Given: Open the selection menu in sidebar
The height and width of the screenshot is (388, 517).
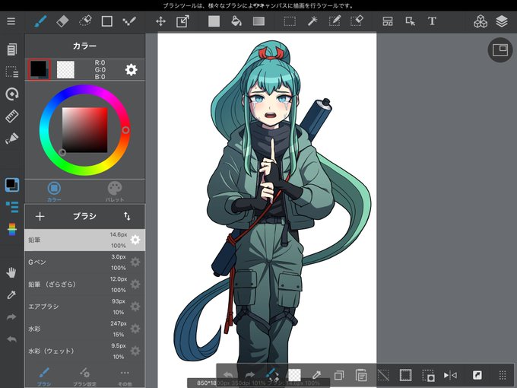Looking at the screenshot, I should (x=12, y=72).
